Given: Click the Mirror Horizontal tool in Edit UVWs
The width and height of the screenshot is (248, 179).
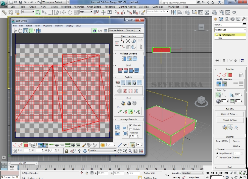Looking at the screenshot, I should point(38,31).
